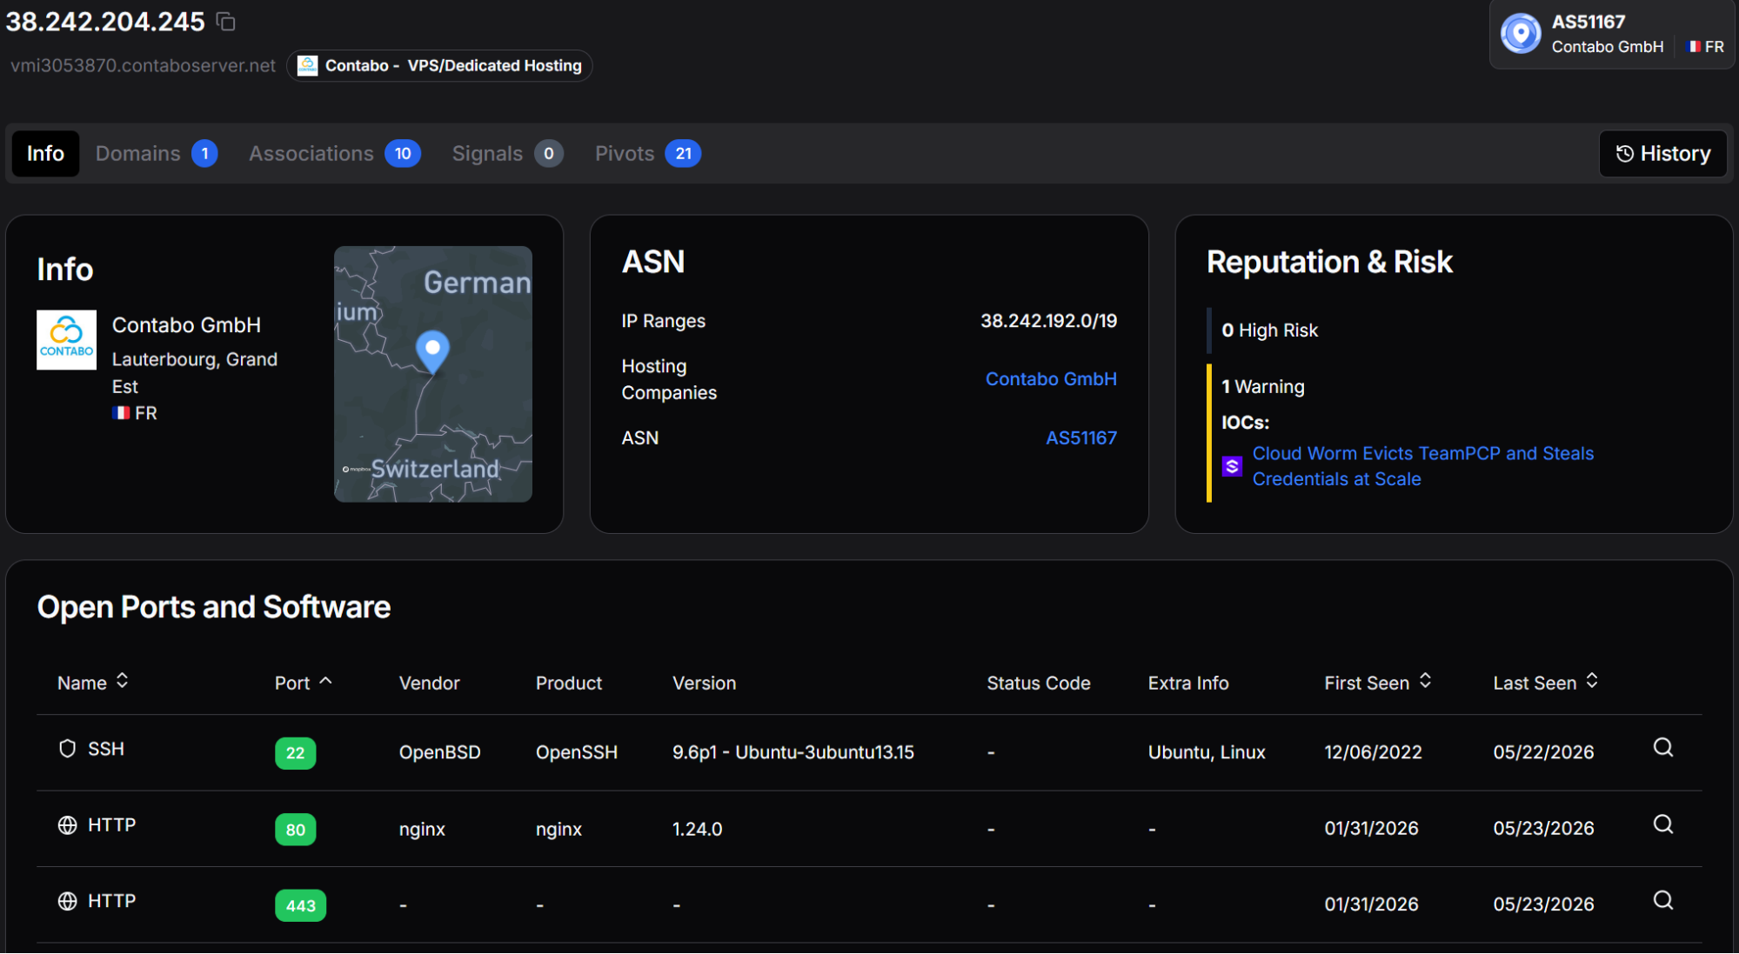Switch to the Domains tab
1739x954 pixels.
tap(156, 154)
